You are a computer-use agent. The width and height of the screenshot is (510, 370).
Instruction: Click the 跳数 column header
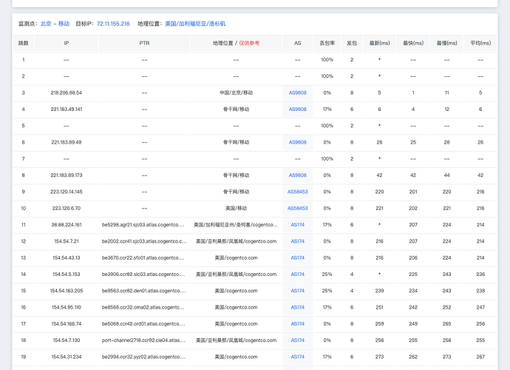tap(24, 43)
